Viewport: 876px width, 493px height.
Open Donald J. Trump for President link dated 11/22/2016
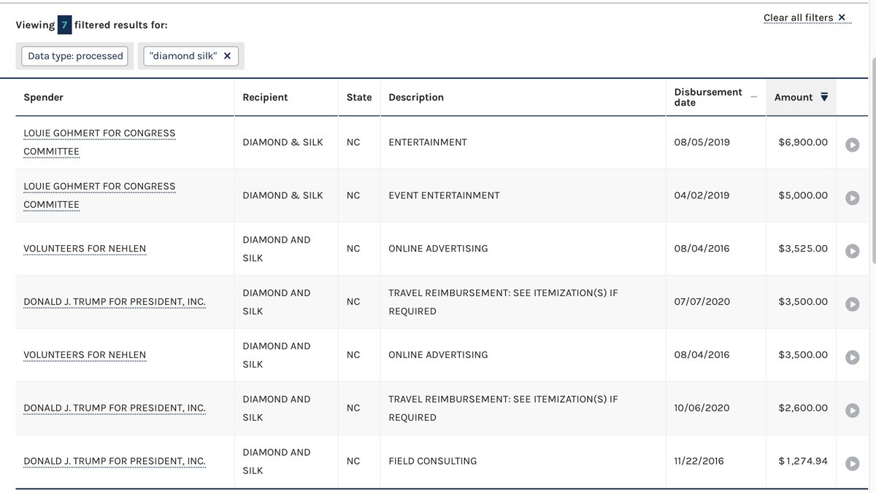click(x=115, y=462)
